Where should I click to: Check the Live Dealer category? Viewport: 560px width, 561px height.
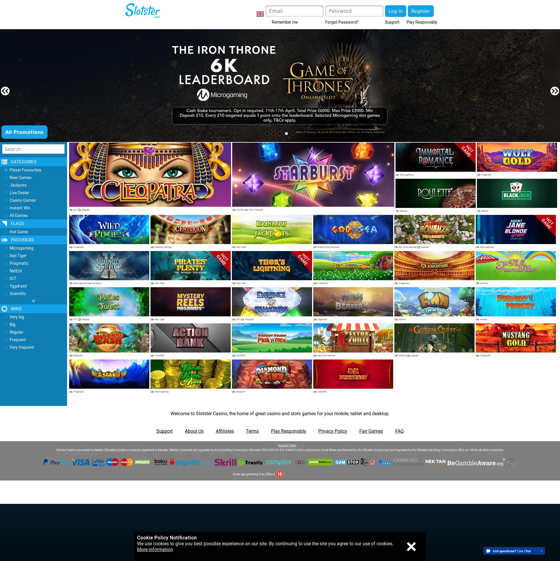pyautogui.click(x=6, y=193)
